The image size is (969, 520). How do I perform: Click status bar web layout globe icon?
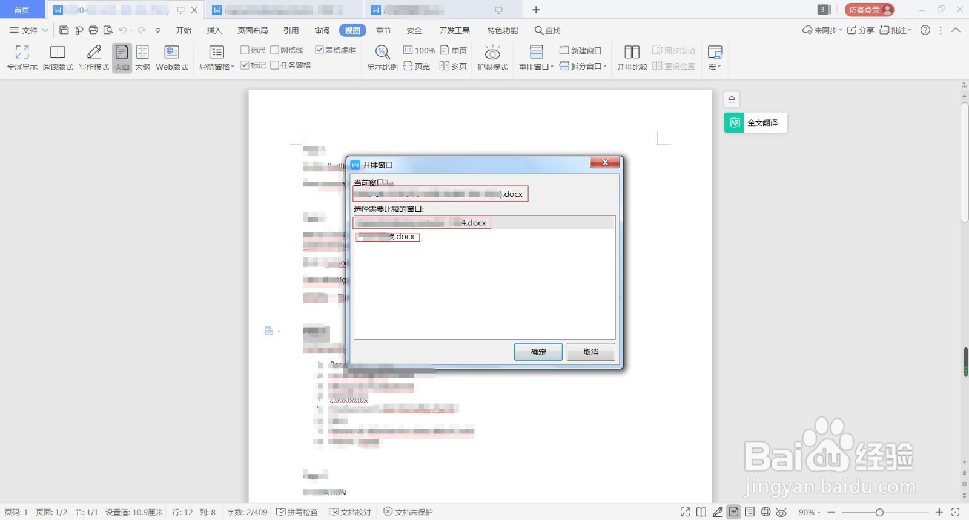tap(766, 512)
